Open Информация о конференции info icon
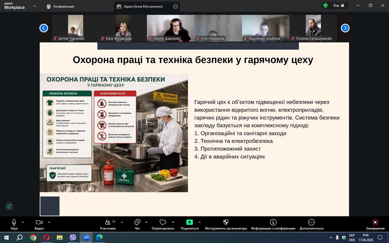This screenshot has height=243, width=389. coord(273,222)
